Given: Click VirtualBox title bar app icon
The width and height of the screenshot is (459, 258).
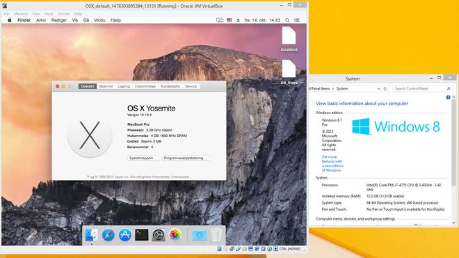Looking at the screenshot, I should 5,6.
